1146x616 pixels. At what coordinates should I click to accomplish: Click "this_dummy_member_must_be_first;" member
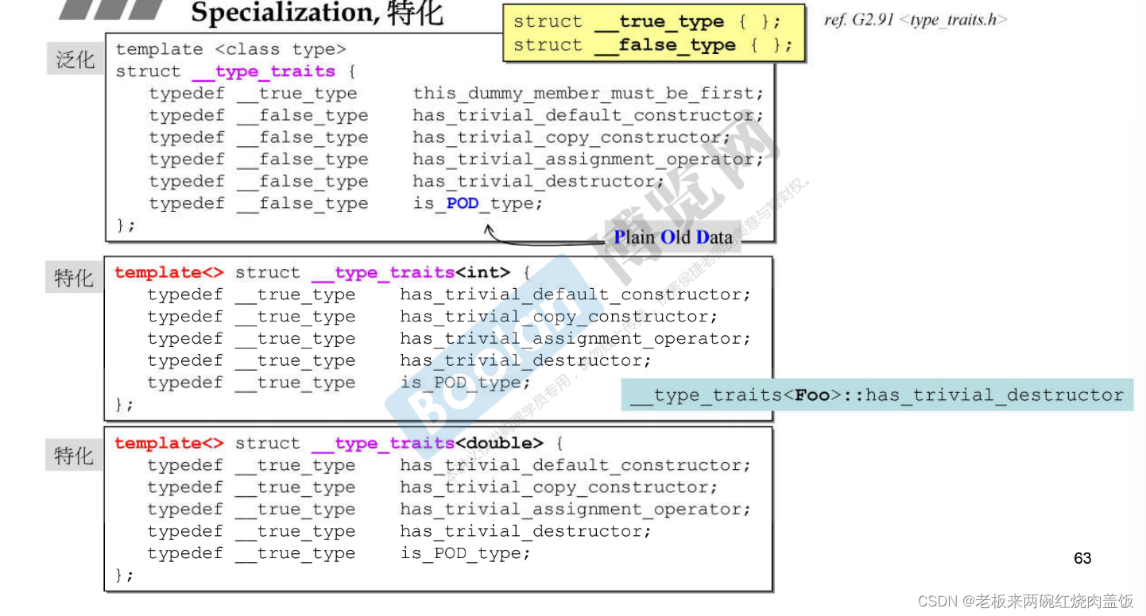588,94
